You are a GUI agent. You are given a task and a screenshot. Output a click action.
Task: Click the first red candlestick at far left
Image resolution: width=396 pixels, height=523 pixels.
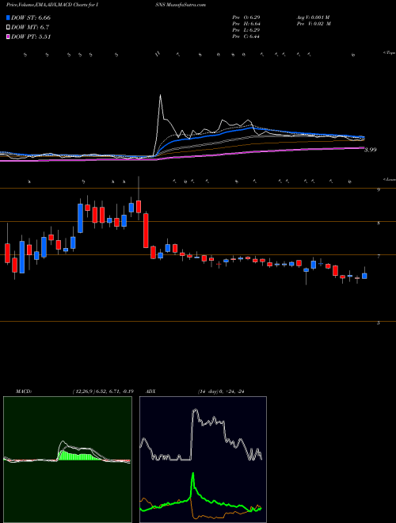click(7, 254)
